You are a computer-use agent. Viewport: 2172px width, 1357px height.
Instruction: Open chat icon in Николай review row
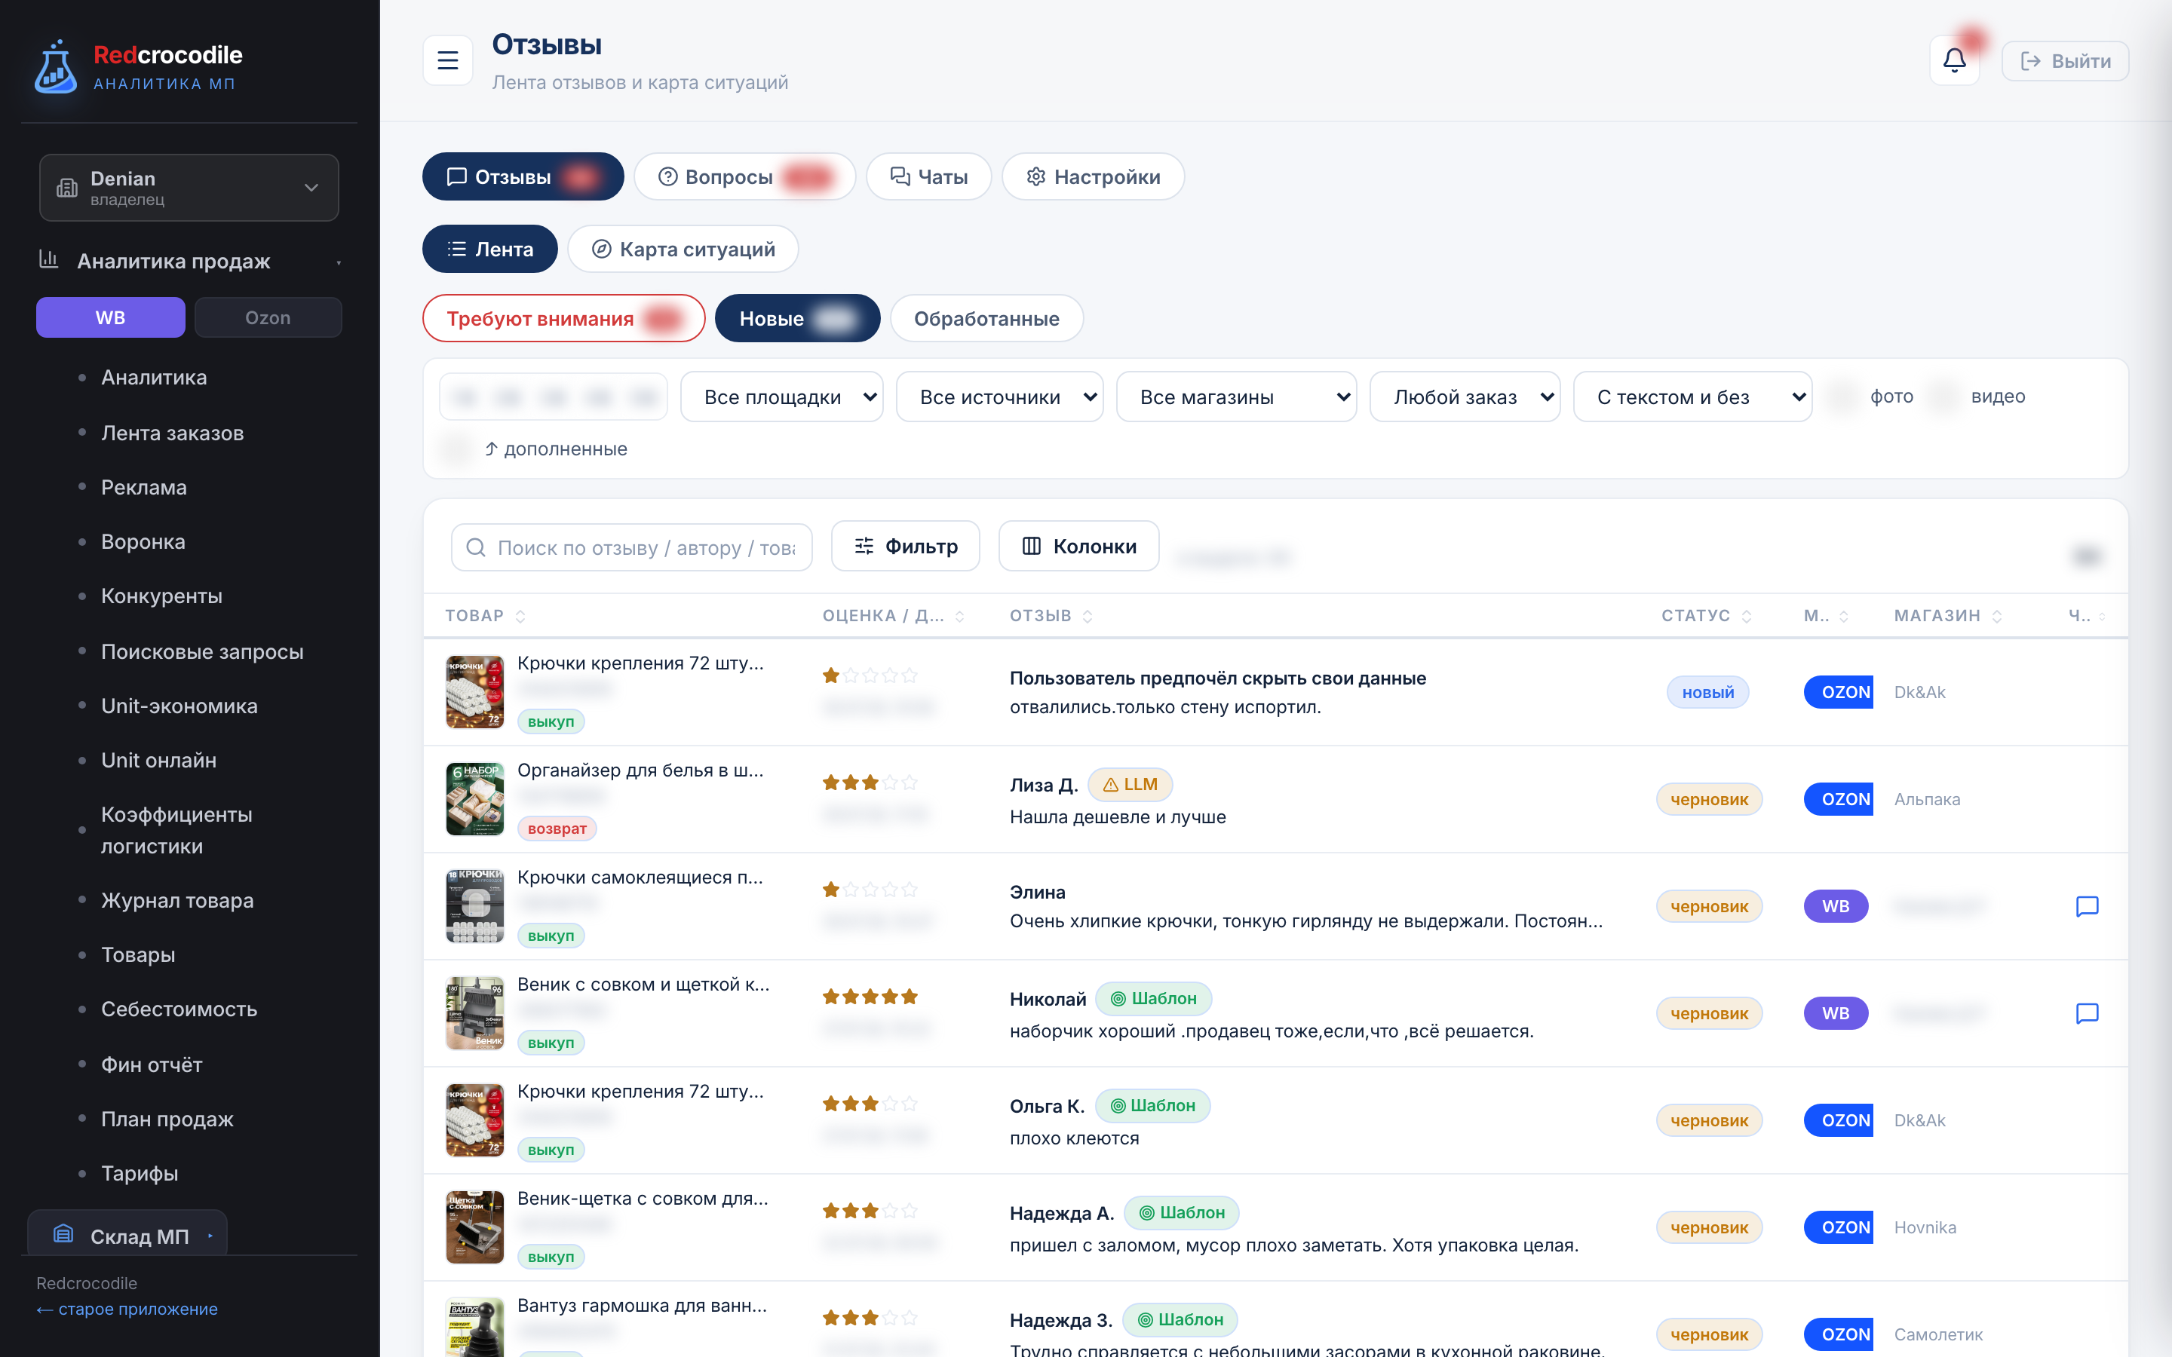click(x=2087, y=1013)
